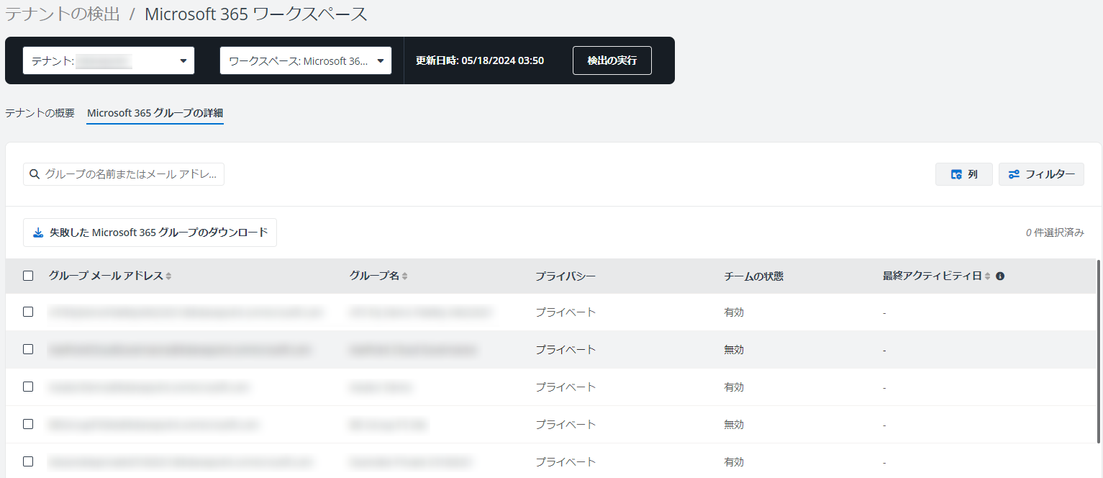Switch to テナントの概要 tab

pyautogui.click(x=40, y=113)
